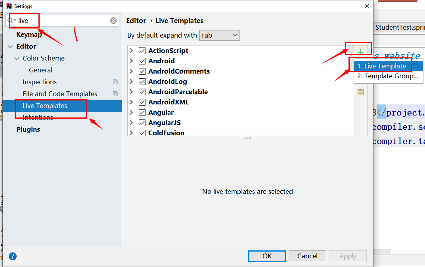
Task: Open the help question mark icon
Action: point(12,256)
